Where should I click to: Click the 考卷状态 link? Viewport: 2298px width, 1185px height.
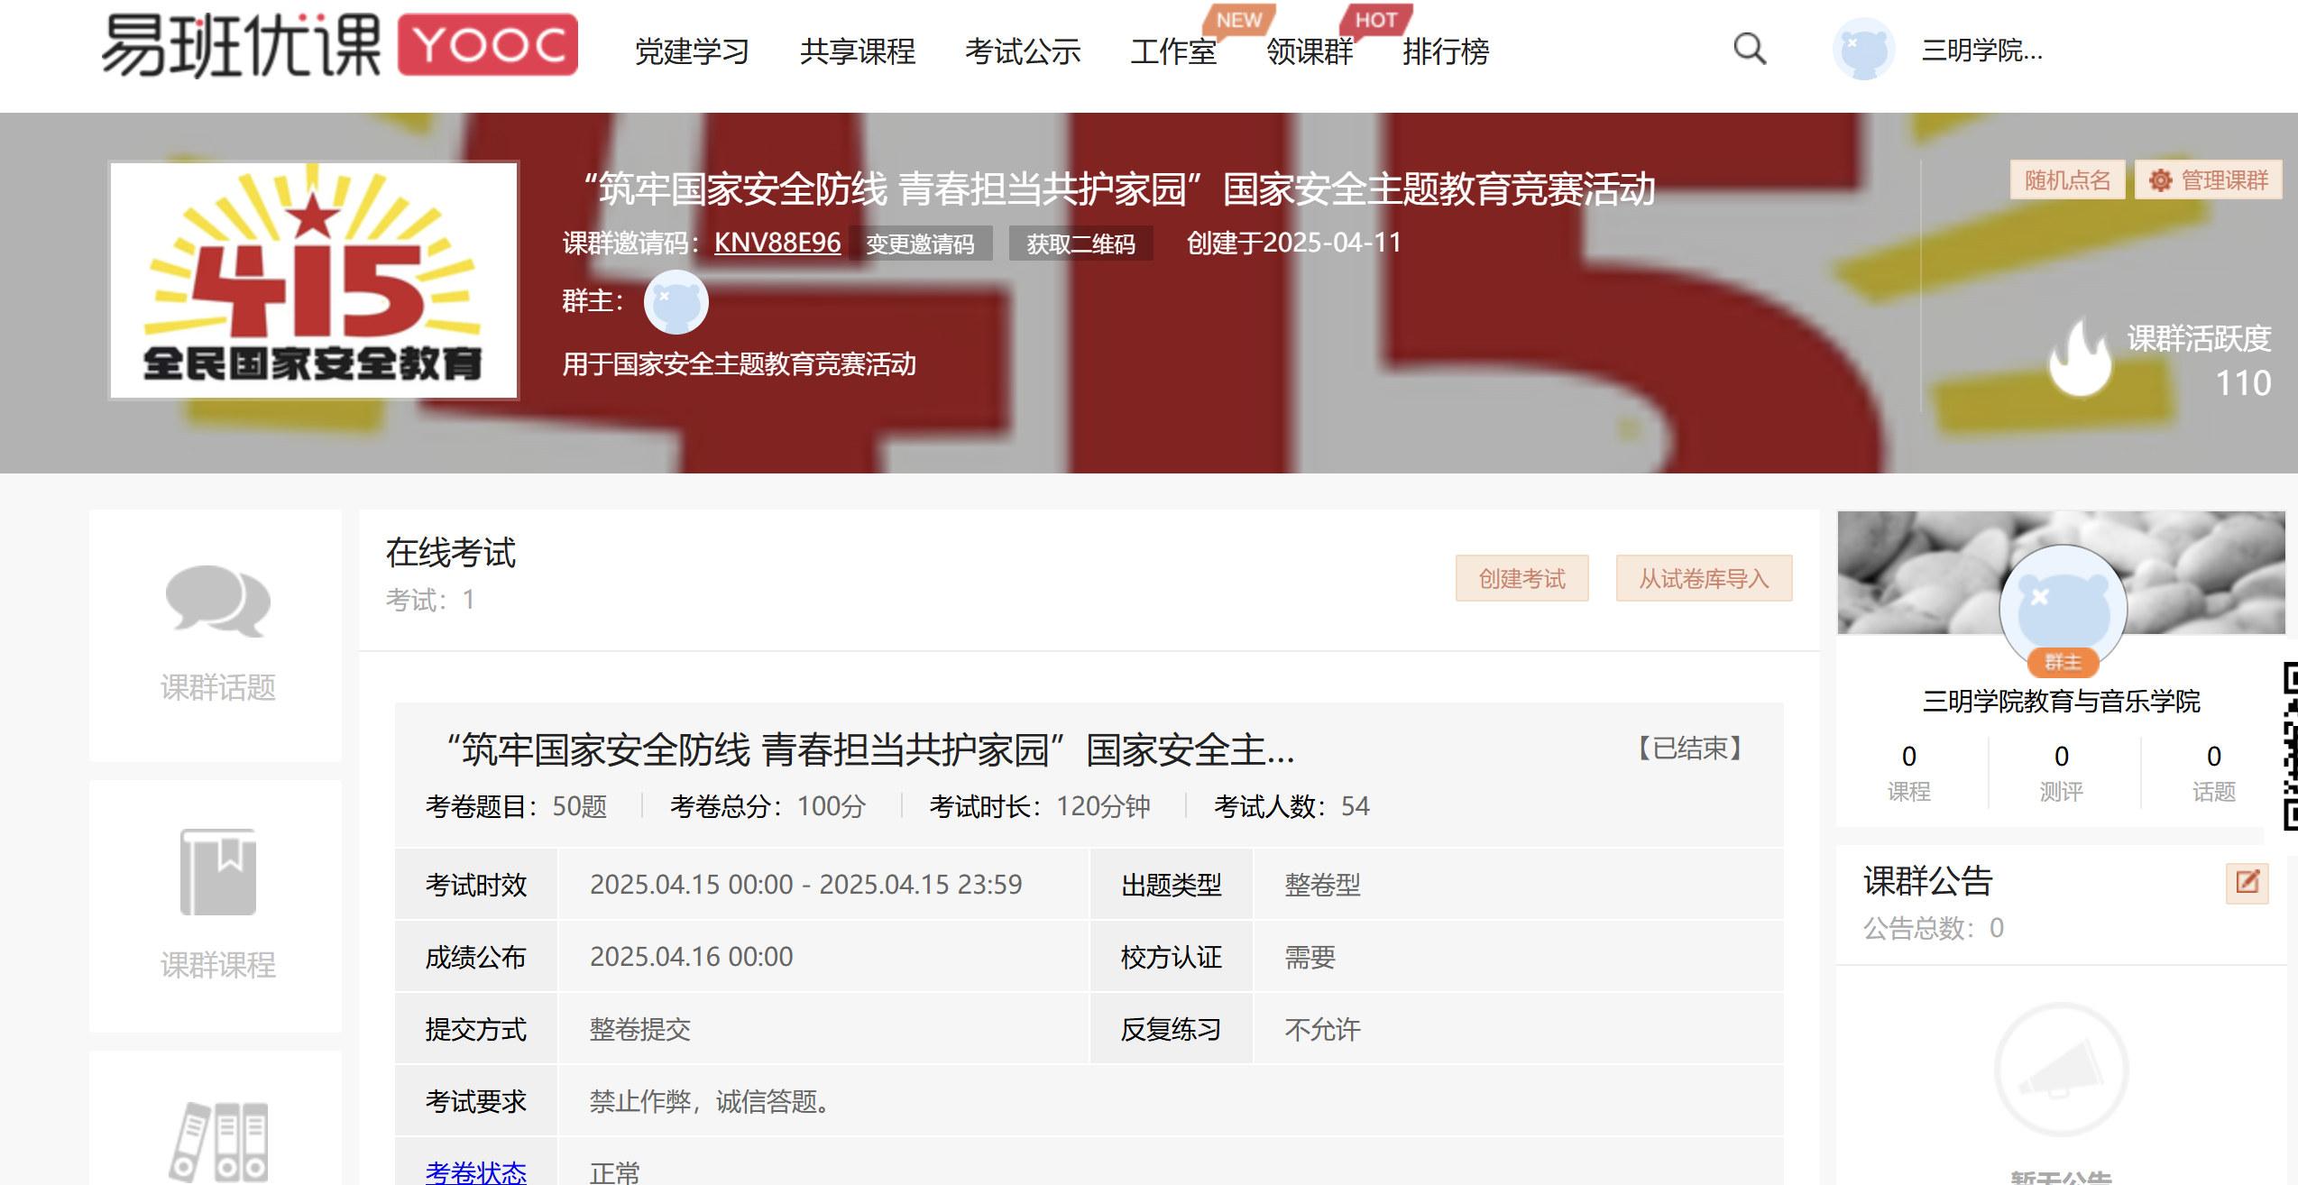[475, 1171]
